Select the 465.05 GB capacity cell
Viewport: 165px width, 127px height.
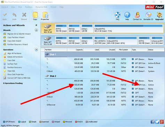(x=79, y=71)
